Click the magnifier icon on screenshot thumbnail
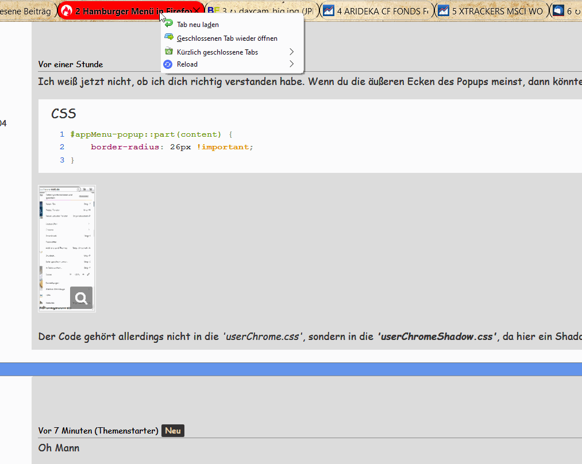Image resolution: width=582 pixels, height=464 pixels. point(81,297)
